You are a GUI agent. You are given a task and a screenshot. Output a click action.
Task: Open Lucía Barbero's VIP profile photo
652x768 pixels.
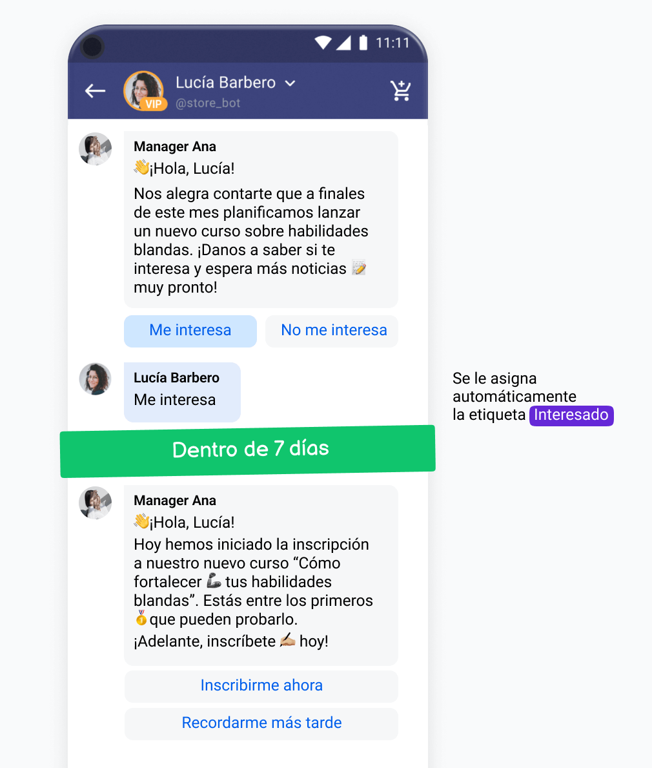point(143,90)
